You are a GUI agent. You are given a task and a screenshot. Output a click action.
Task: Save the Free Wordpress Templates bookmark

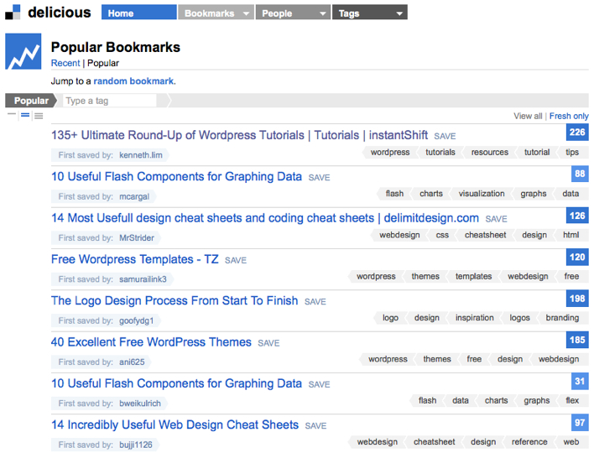(x=236, y=261)
